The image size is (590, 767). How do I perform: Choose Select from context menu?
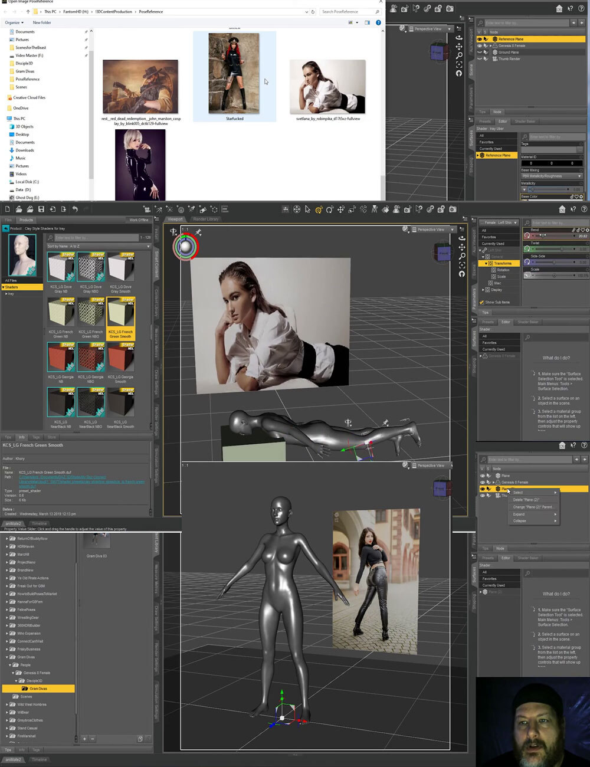535,492
